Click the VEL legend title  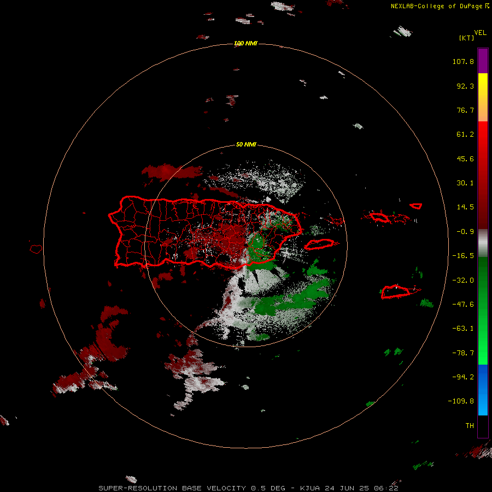point(480,33)
